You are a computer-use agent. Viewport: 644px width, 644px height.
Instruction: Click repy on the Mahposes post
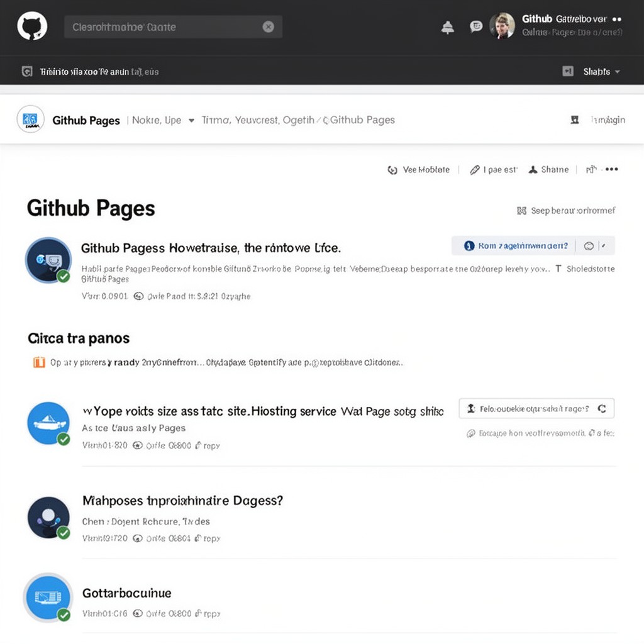[x=211, y=538]
